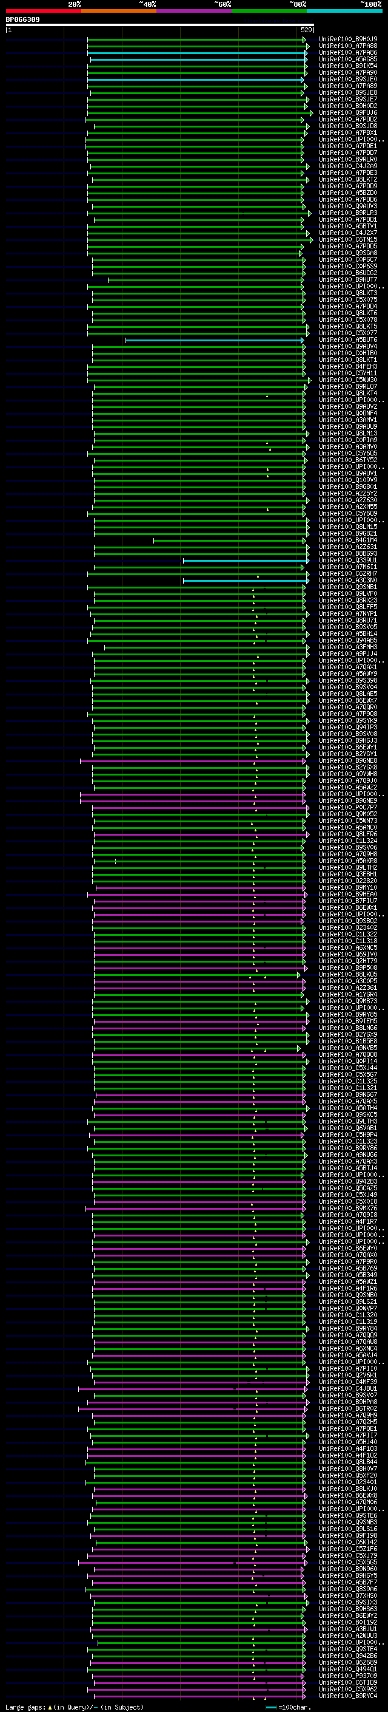Image resolution: width=388 pixels, height=1712 pixels.
Task: Select the UniRef100_Q9LVF0 label
Action: [x=348, y=593]
